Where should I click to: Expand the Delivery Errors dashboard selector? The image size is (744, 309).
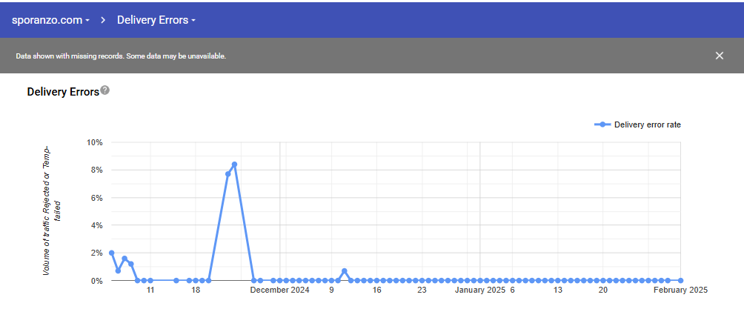[156, 20]
